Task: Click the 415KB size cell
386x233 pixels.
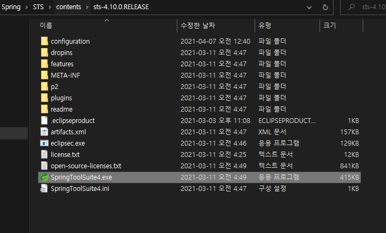Action: (349, 177)
